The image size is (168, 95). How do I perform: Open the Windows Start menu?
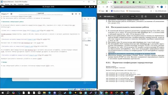tap(2, 93)
